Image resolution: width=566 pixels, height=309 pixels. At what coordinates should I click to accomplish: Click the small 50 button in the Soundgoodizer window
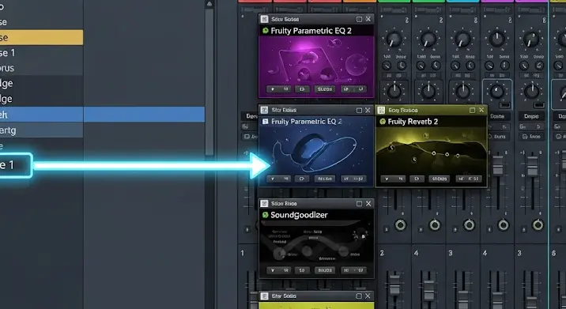pyautogui.click(x=302, y=270)
